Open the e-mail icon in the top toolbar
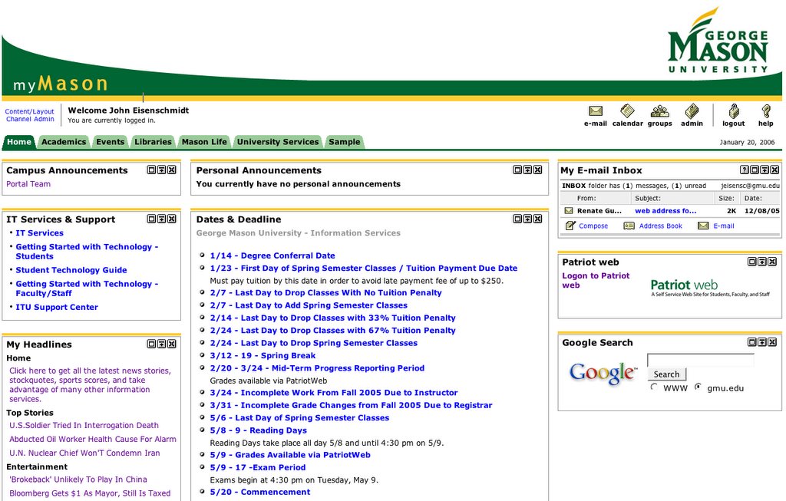This screenshot has height=501, width=786. pos(596,110)
